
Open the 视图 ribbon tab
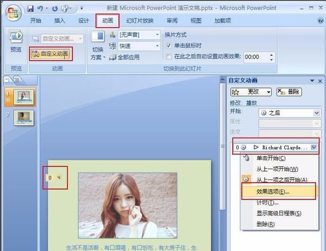(x=196, y=21)
